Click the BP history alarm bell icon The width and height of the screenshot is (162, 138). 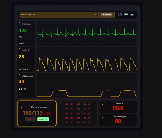pyautogui.click(x=60, y=103)
